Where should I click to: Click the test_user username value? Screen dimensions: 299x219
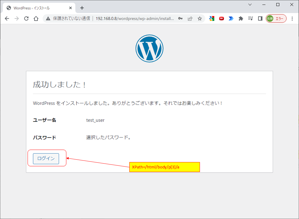click(x=95, y=120)
